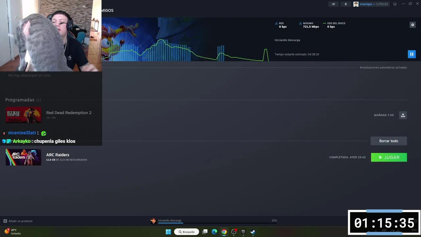This screenshot has width=421, height=237.
Task: Click JUGAR for ARC Raiders
Action: point(389,157)
